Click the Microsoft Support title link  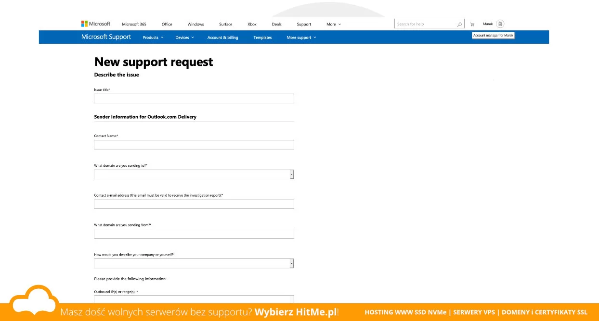[x=106, y=37]
